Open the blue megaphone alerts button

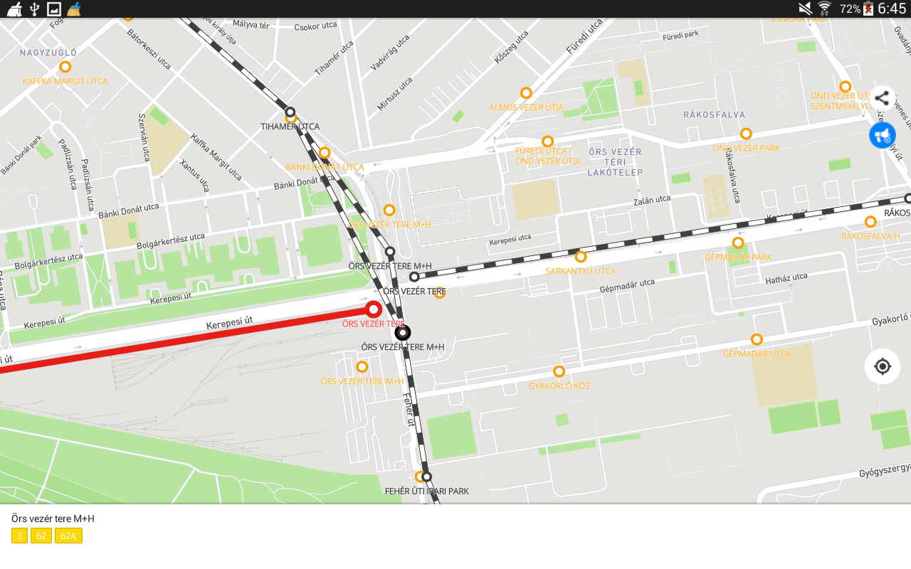tap(883, 135)
